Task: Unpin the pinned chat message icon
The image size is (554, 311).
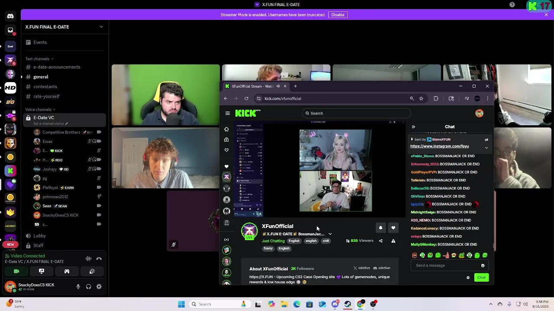Action: [486, 140]
